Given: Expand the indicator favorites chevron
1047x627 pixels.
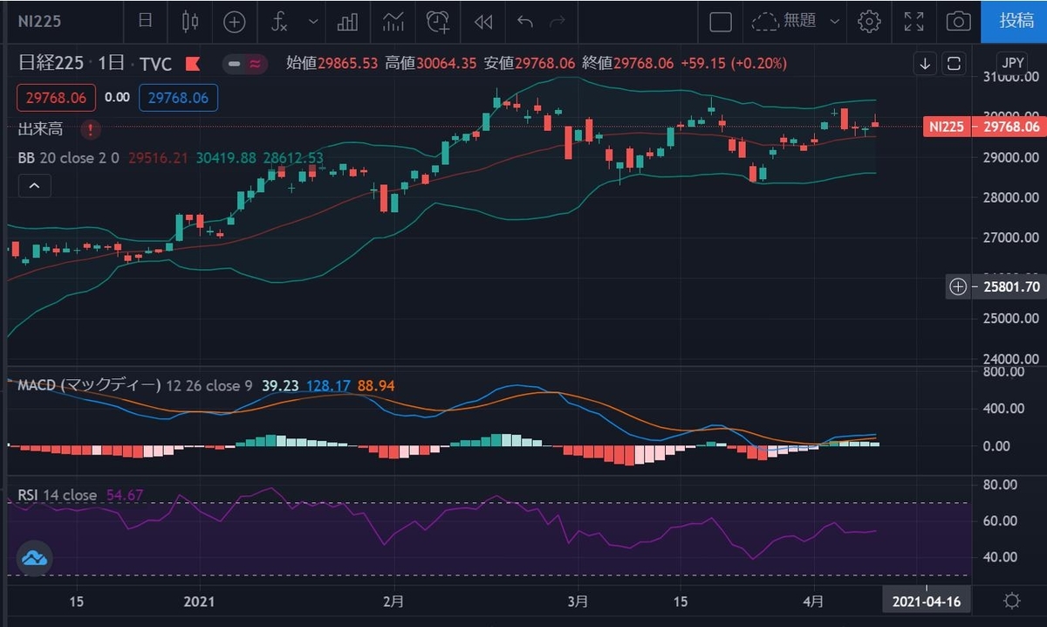Looking at the screenshot, I should pos(314,22).
